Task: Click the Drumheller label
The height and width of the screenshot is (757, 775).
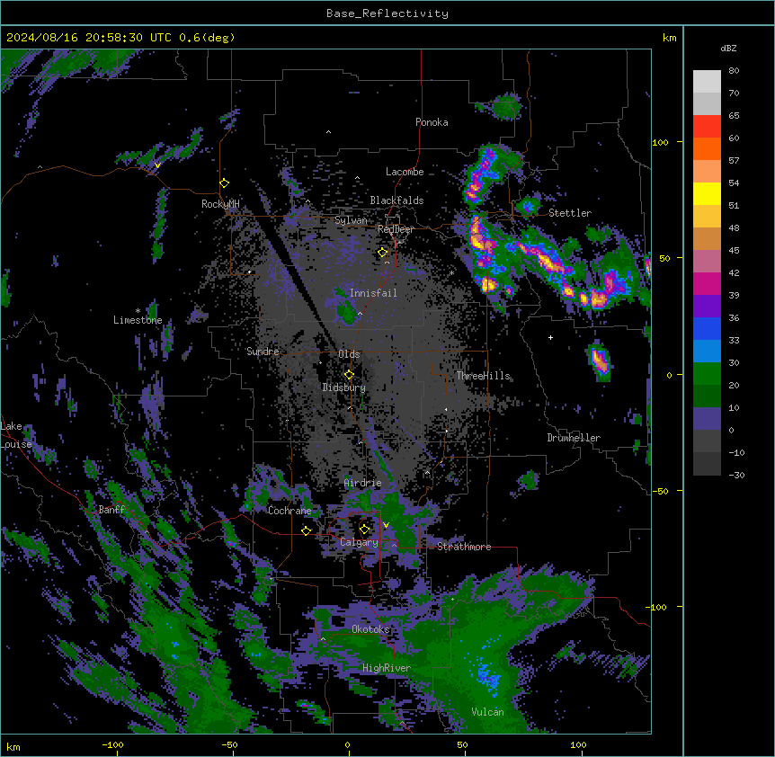Action: click(574, 438)
